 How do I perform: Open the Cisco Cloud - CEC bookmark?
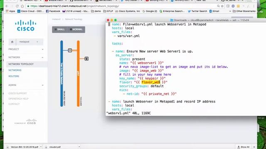31,11
